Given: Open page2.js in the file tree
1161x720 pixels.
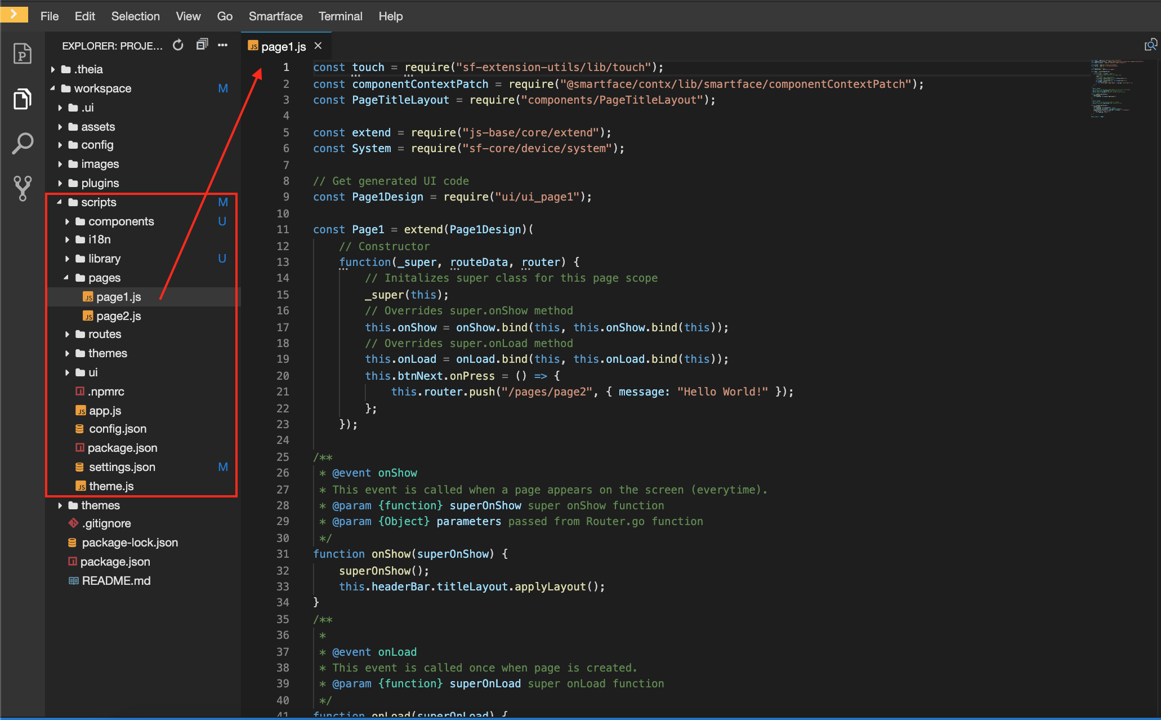Looking at the screenshot, I should (118, 316).
